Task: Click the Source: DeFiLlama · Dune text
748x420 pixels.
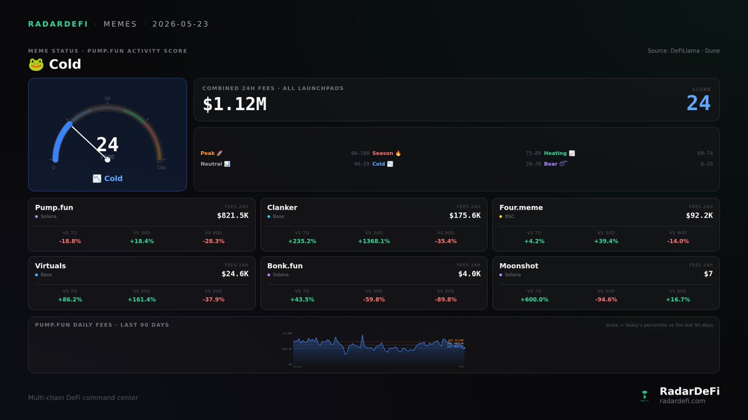Action: point(683,51)
